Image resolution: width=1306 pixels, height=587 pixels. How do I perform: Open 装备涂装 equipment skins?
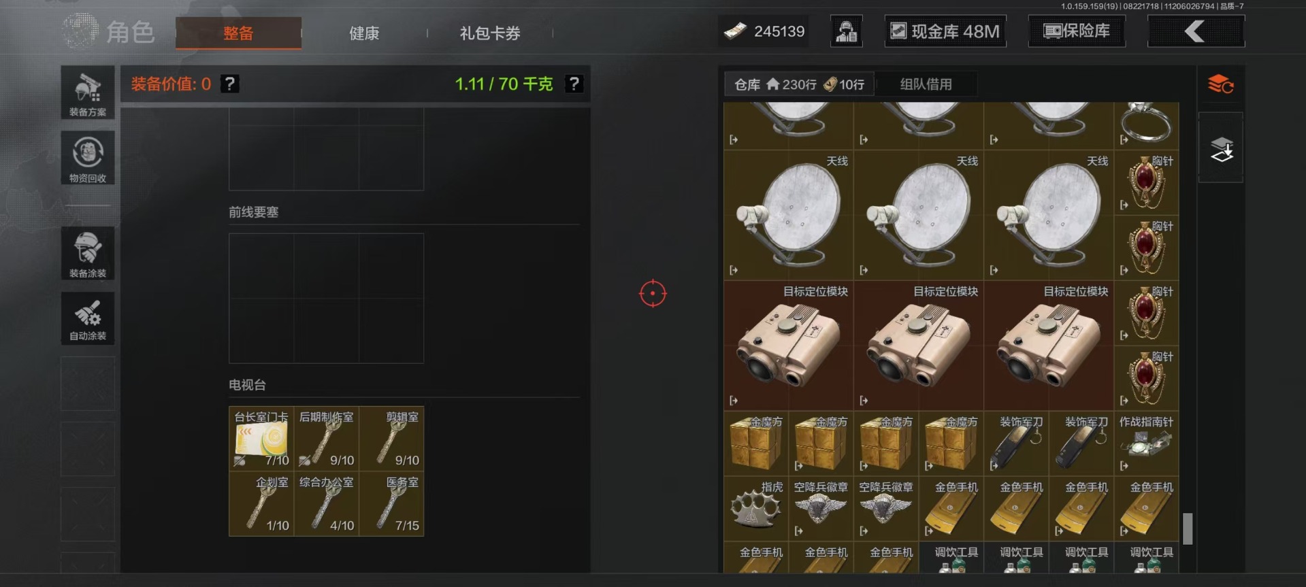[88, 253]
